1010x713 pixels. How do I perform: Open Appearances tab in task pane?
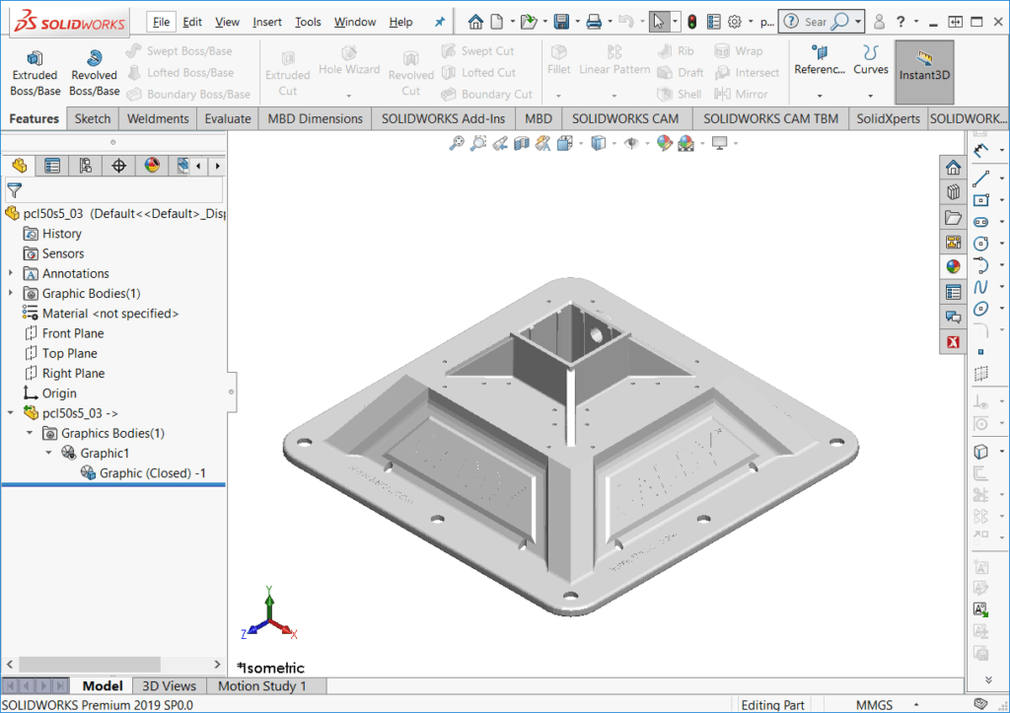(x=954, y=266)
